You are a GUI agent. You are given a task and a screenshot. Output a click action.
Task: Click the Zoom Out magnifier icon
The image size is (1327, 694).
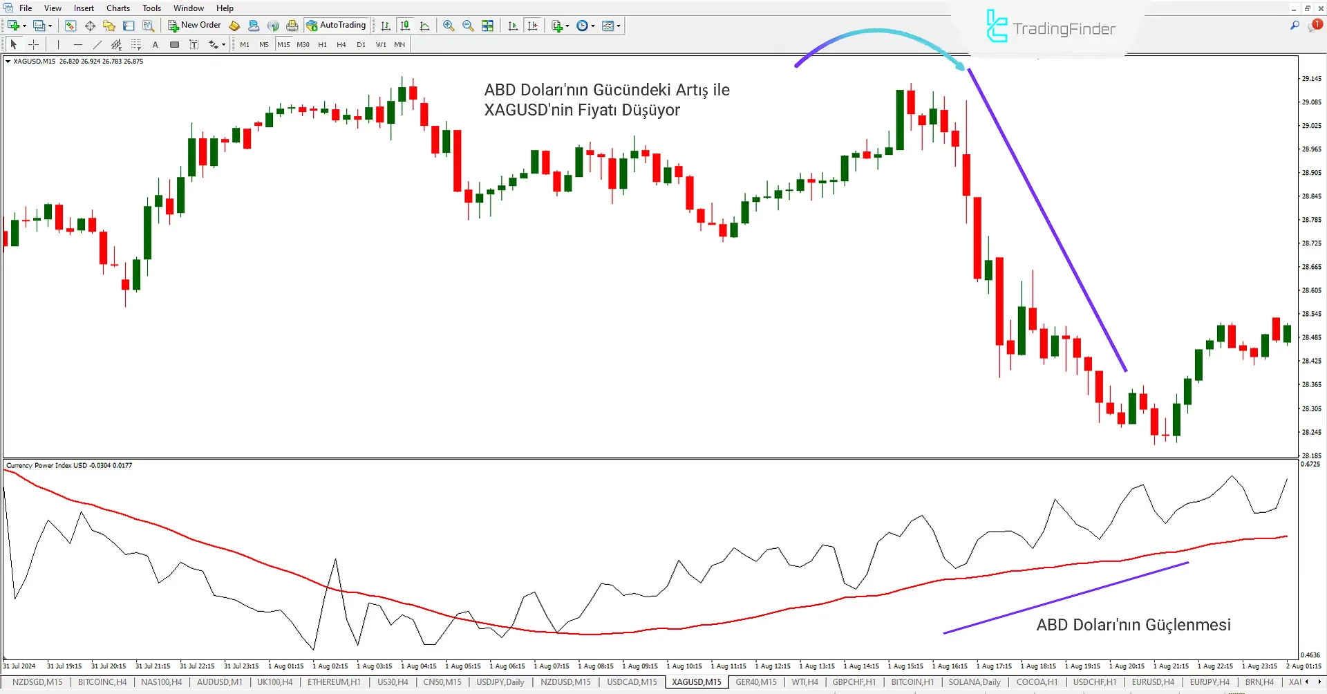pyautogui.click(x=468, y=26)
